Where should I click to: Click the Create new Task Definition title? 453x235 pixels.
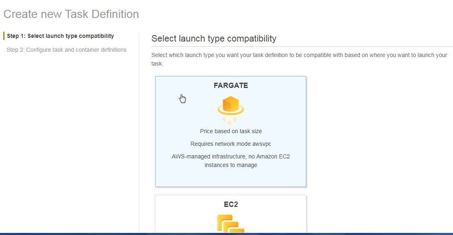coord(71,14)
